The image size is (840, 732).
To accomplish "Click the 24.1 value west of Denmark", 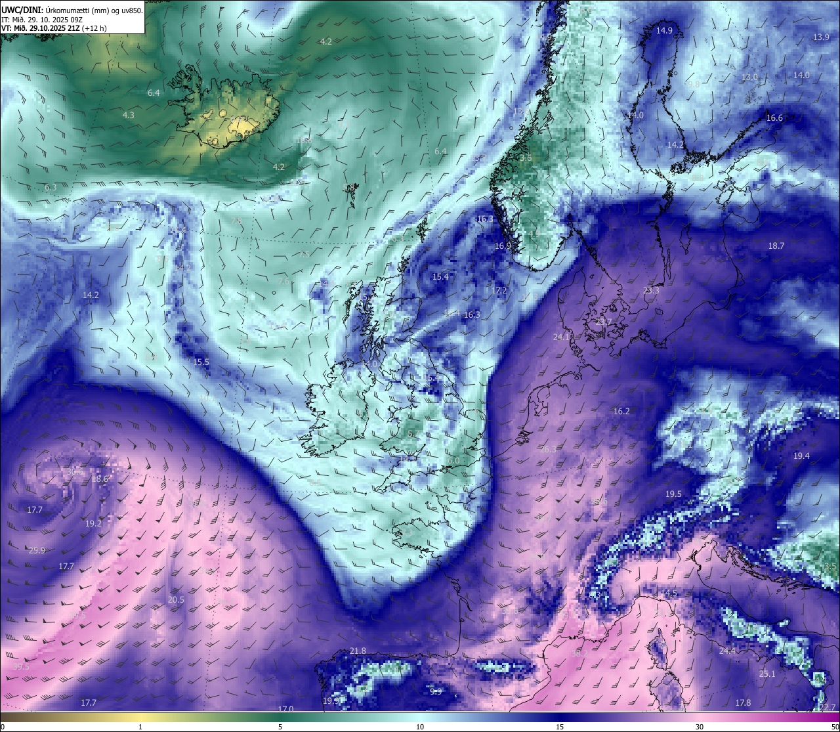I will coord(561,337).
